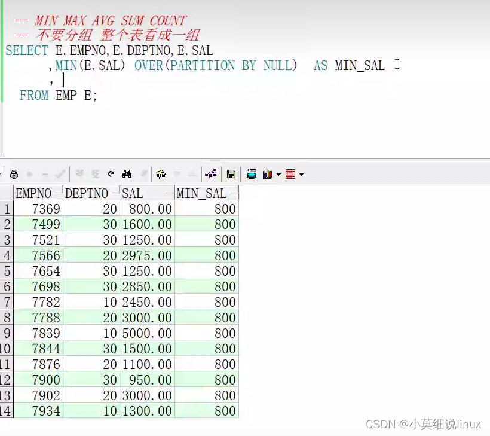Screen dimensions: 490x436
Task: Click the grayed post changes checkmark icon
Action: point(60,174)
